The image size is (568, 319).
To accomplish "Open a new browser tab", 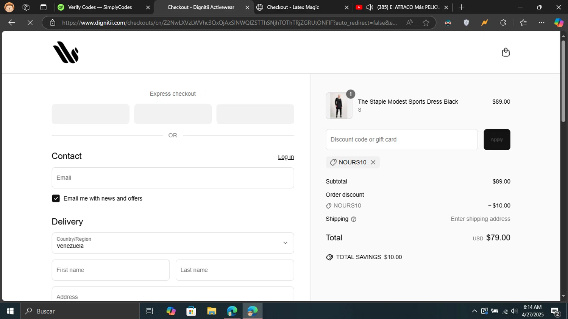I will point(461,7).
